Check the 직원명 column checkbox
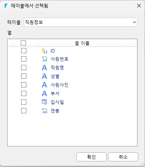Viewport: 145px width, 167px height. [x=24, y=68]
